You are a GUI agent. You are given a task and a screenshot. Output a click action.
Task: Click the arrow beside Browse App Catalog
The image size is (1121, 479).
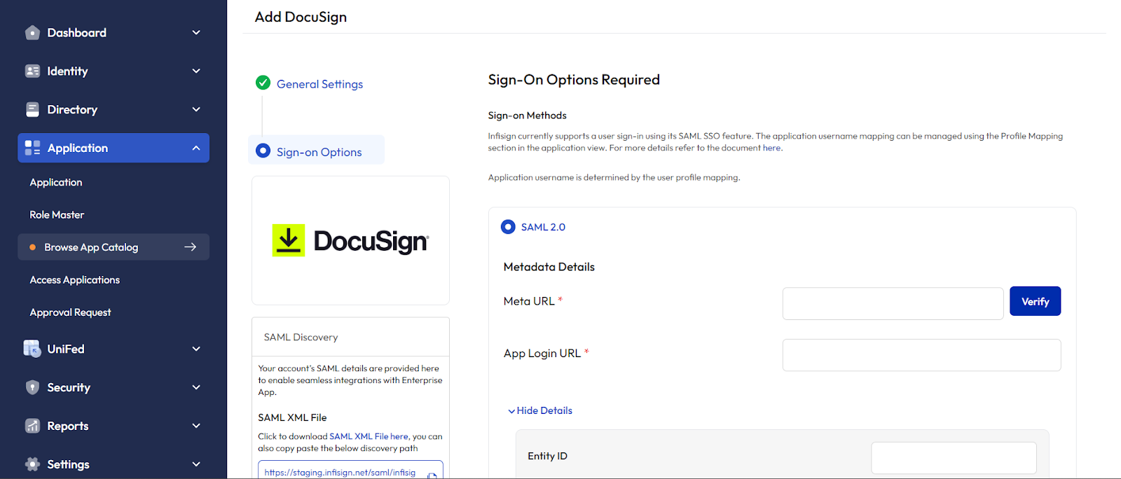click(190, 247)
